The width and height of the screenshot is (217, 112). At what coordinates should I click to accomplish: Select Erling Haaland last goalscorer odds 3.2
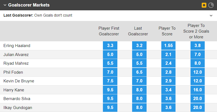(x=139, y=45)
